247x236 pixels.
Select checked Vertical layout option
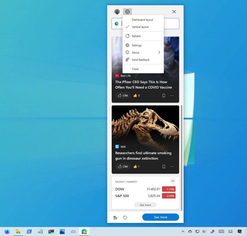[143, 27]
